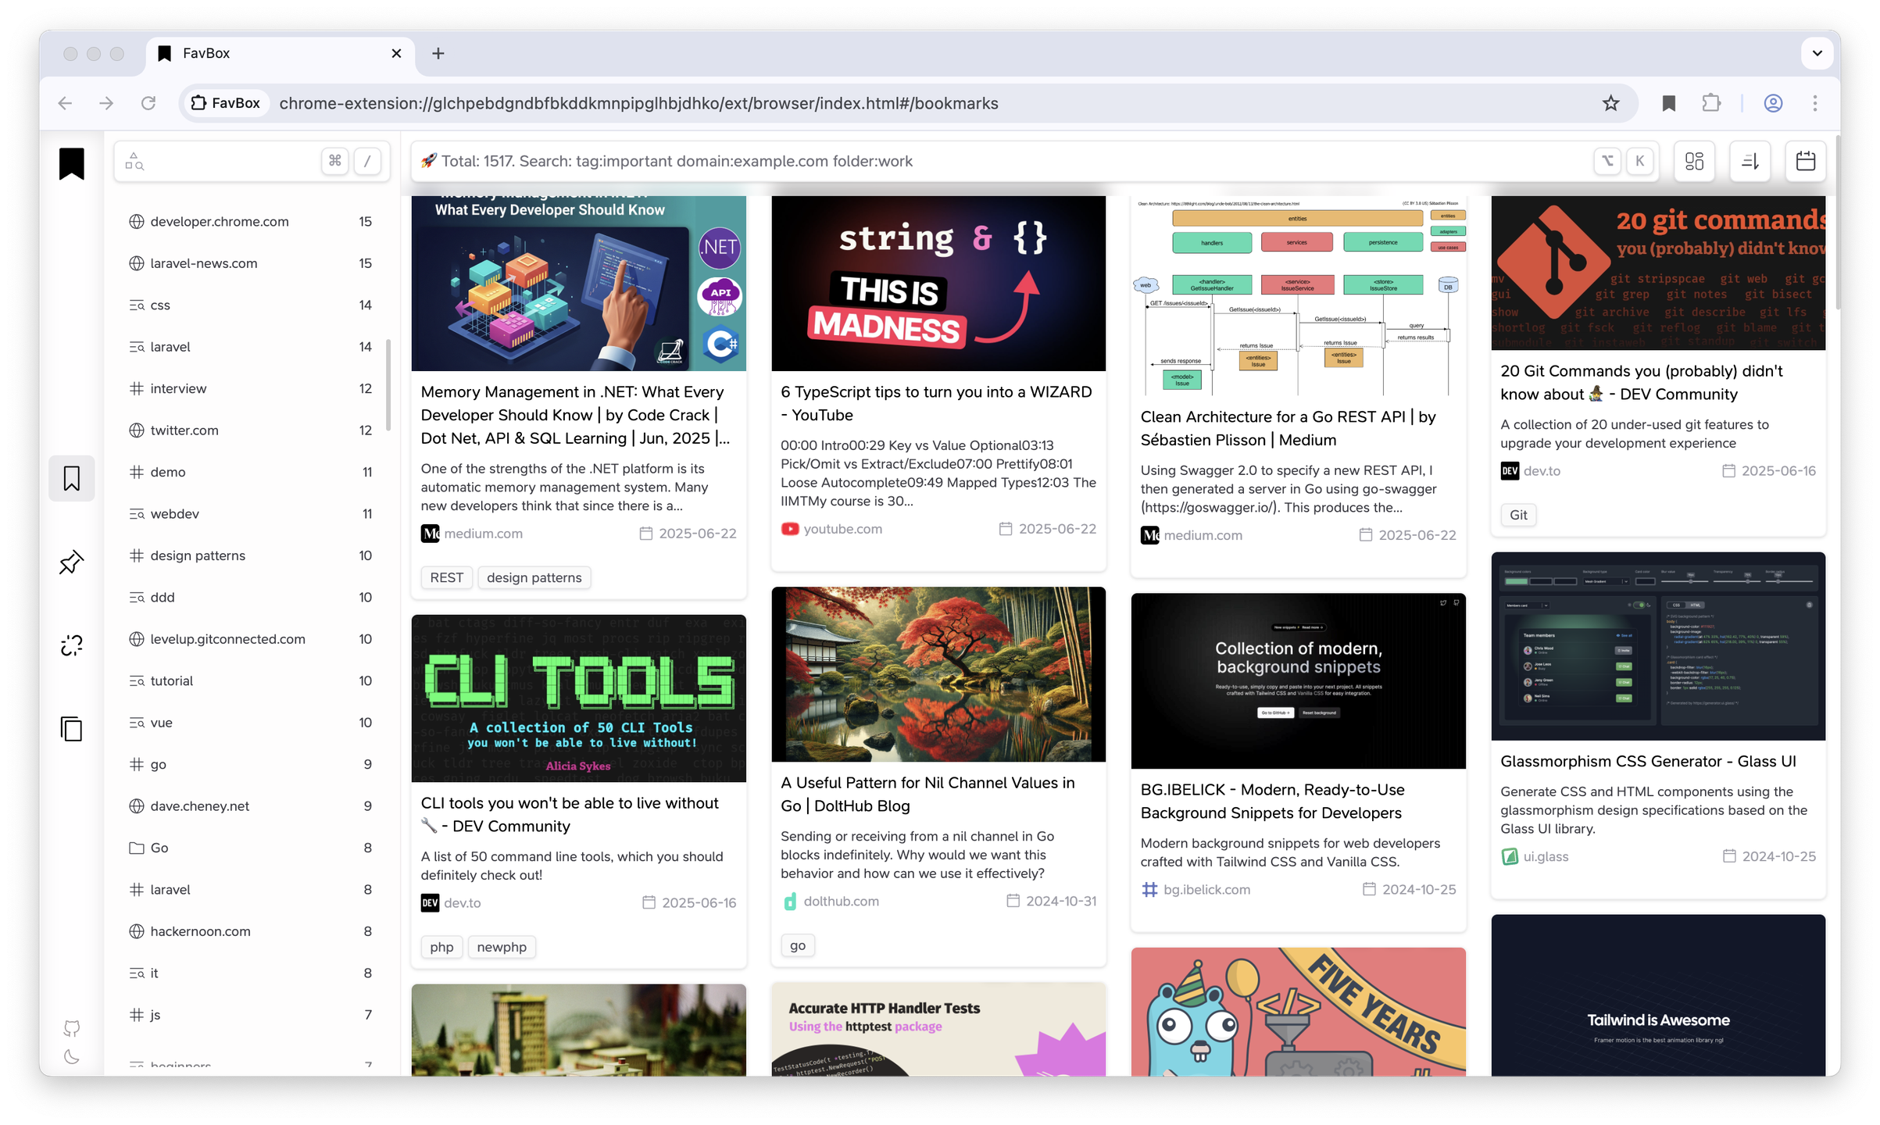
Task: Open the pinned bookmarks sidebar icon
Action: click(x=71, y=562)
